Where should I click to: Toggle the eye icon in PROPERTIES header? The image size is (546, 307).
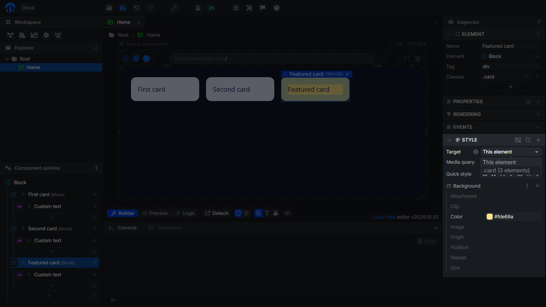[528, 101]
